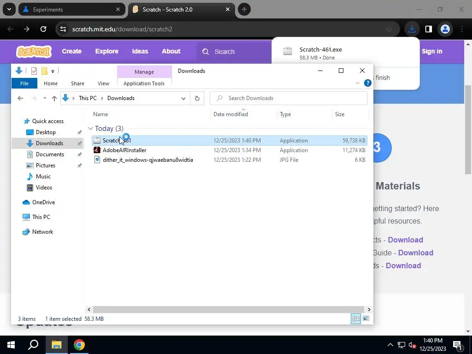Open Chrome side panel icon

pos(428,29)
